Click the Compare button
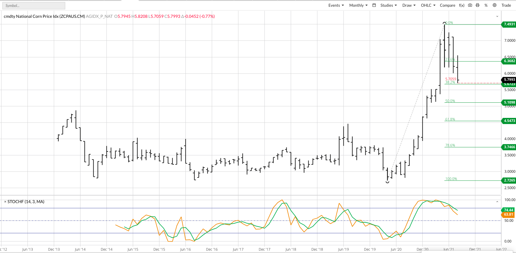The height and width of the screenshot is (253, 516). tap(447, 5)
